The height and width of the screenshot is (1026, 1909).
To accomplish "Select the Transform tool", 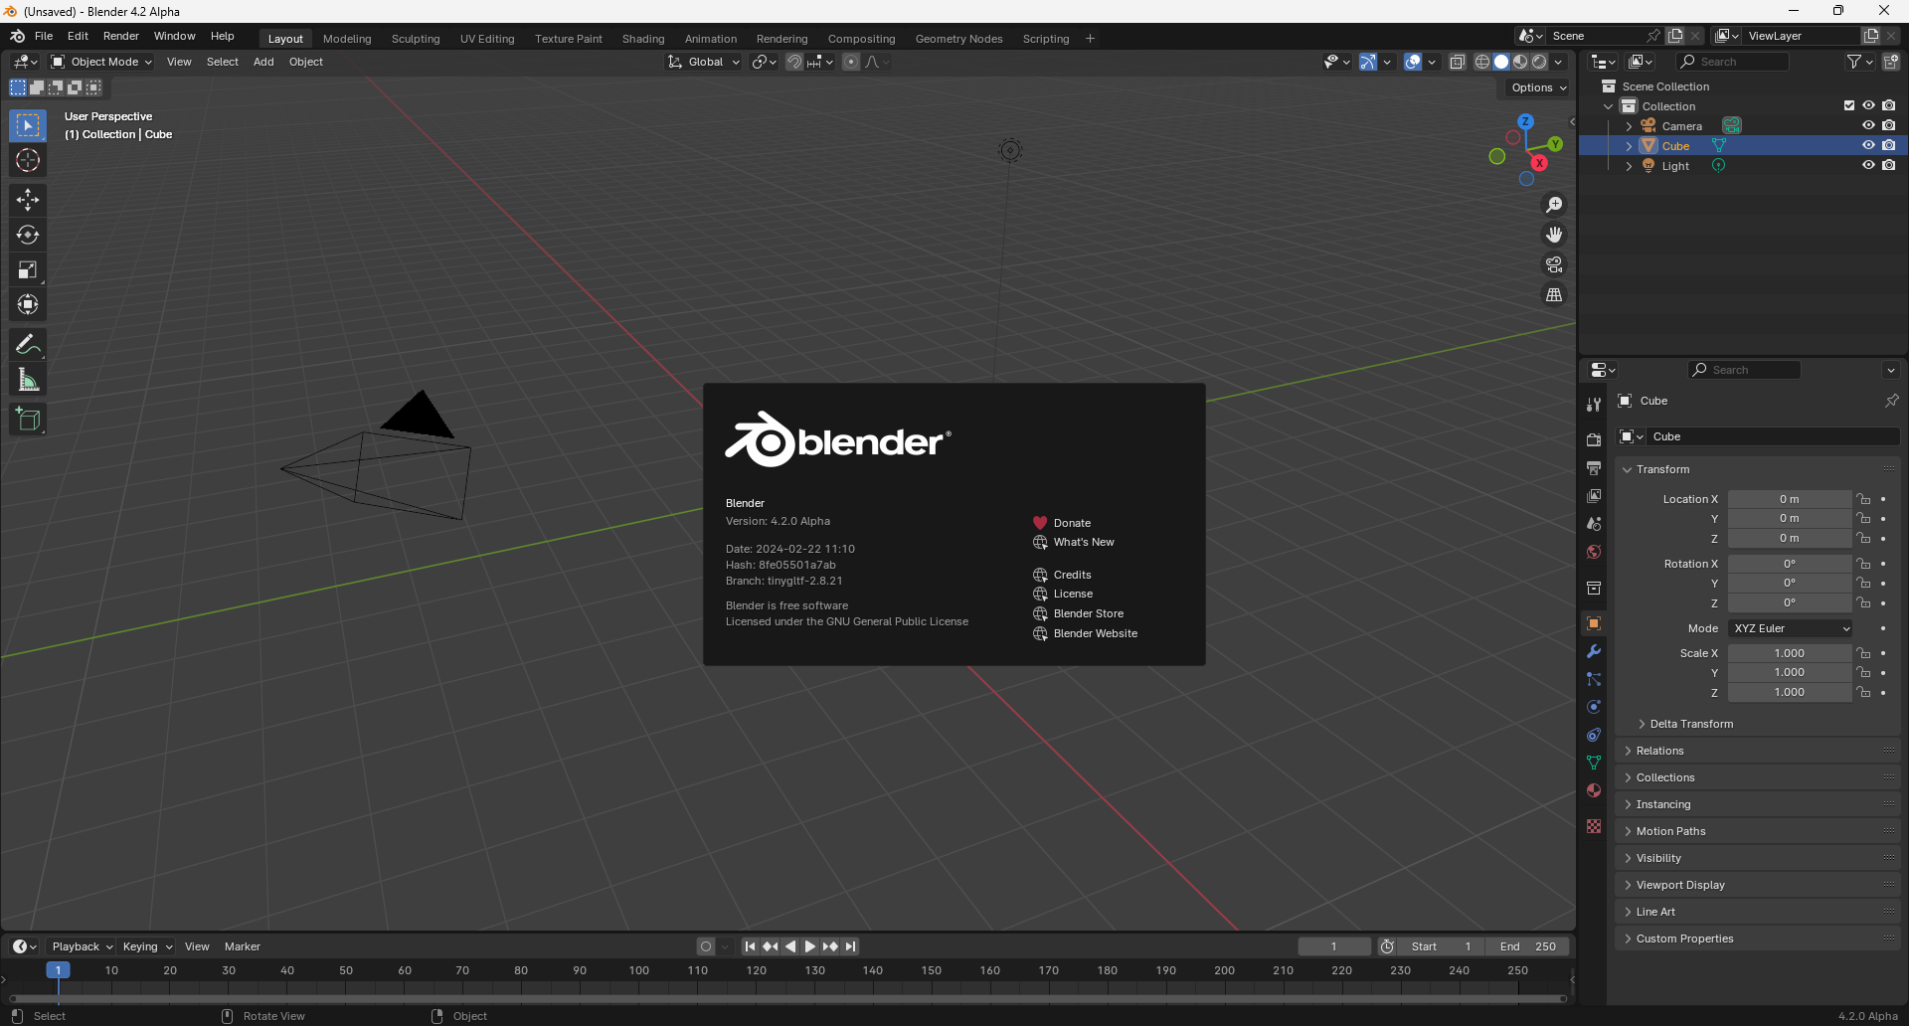I will click(28, 304).
